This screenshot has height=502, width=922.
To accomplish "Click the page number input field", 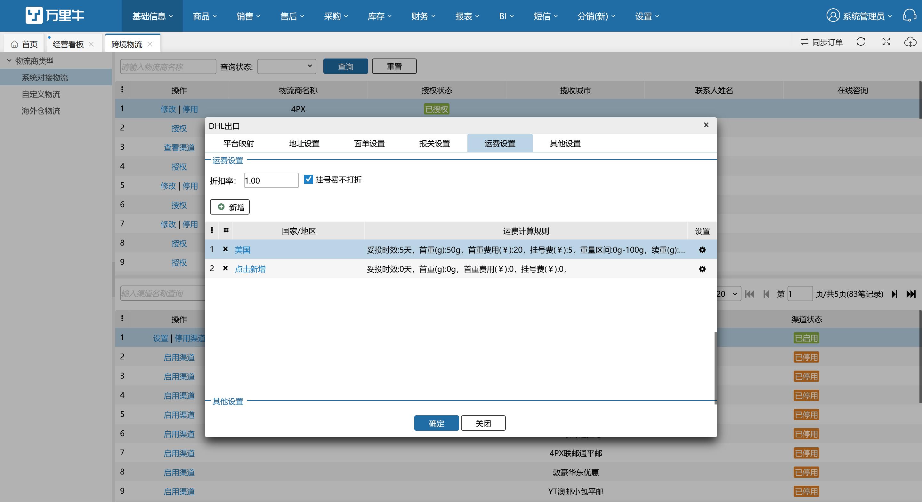I will coord(800,294).
